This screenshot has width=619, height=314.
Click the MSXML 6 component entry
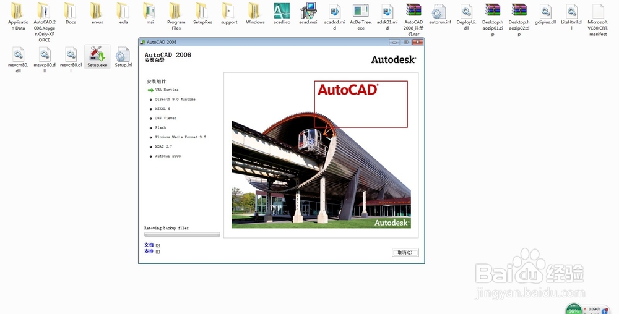(163, 109)
